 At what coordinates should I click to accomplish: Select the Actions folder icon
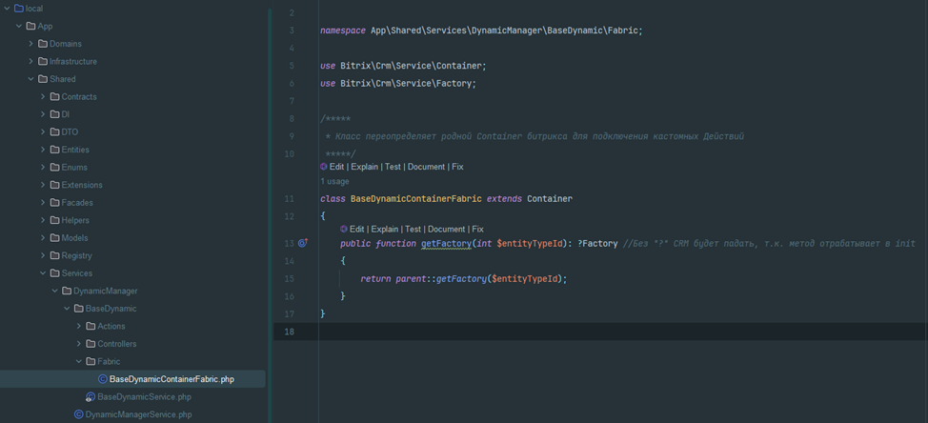[x=91, y=326]
